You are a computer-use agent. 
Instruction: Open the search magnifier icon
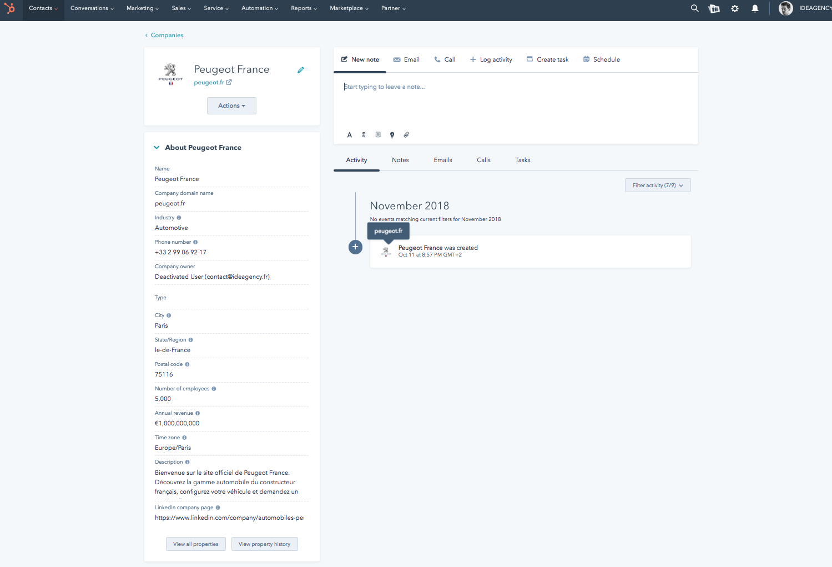[694, 8]
